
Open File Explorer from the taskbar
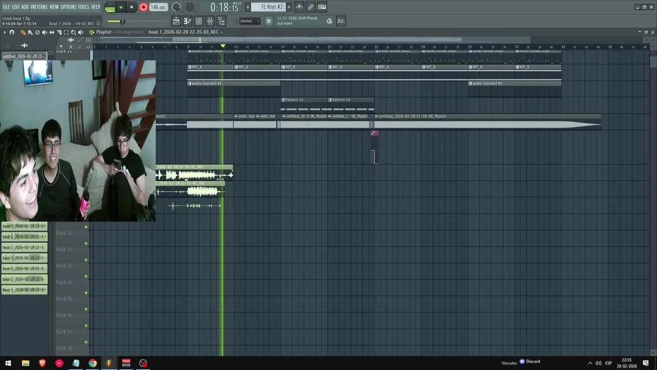click(x=25, y=363)
